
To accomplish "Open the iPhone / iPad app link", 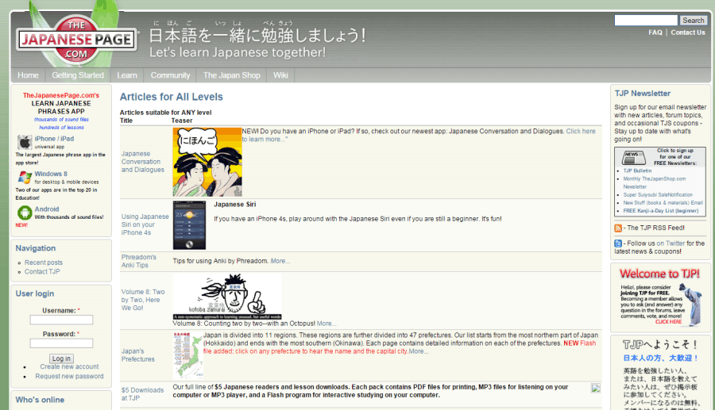I will 54,139.
